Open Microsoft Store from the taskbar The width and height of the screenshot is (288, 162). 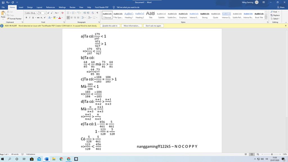(31, 159)
